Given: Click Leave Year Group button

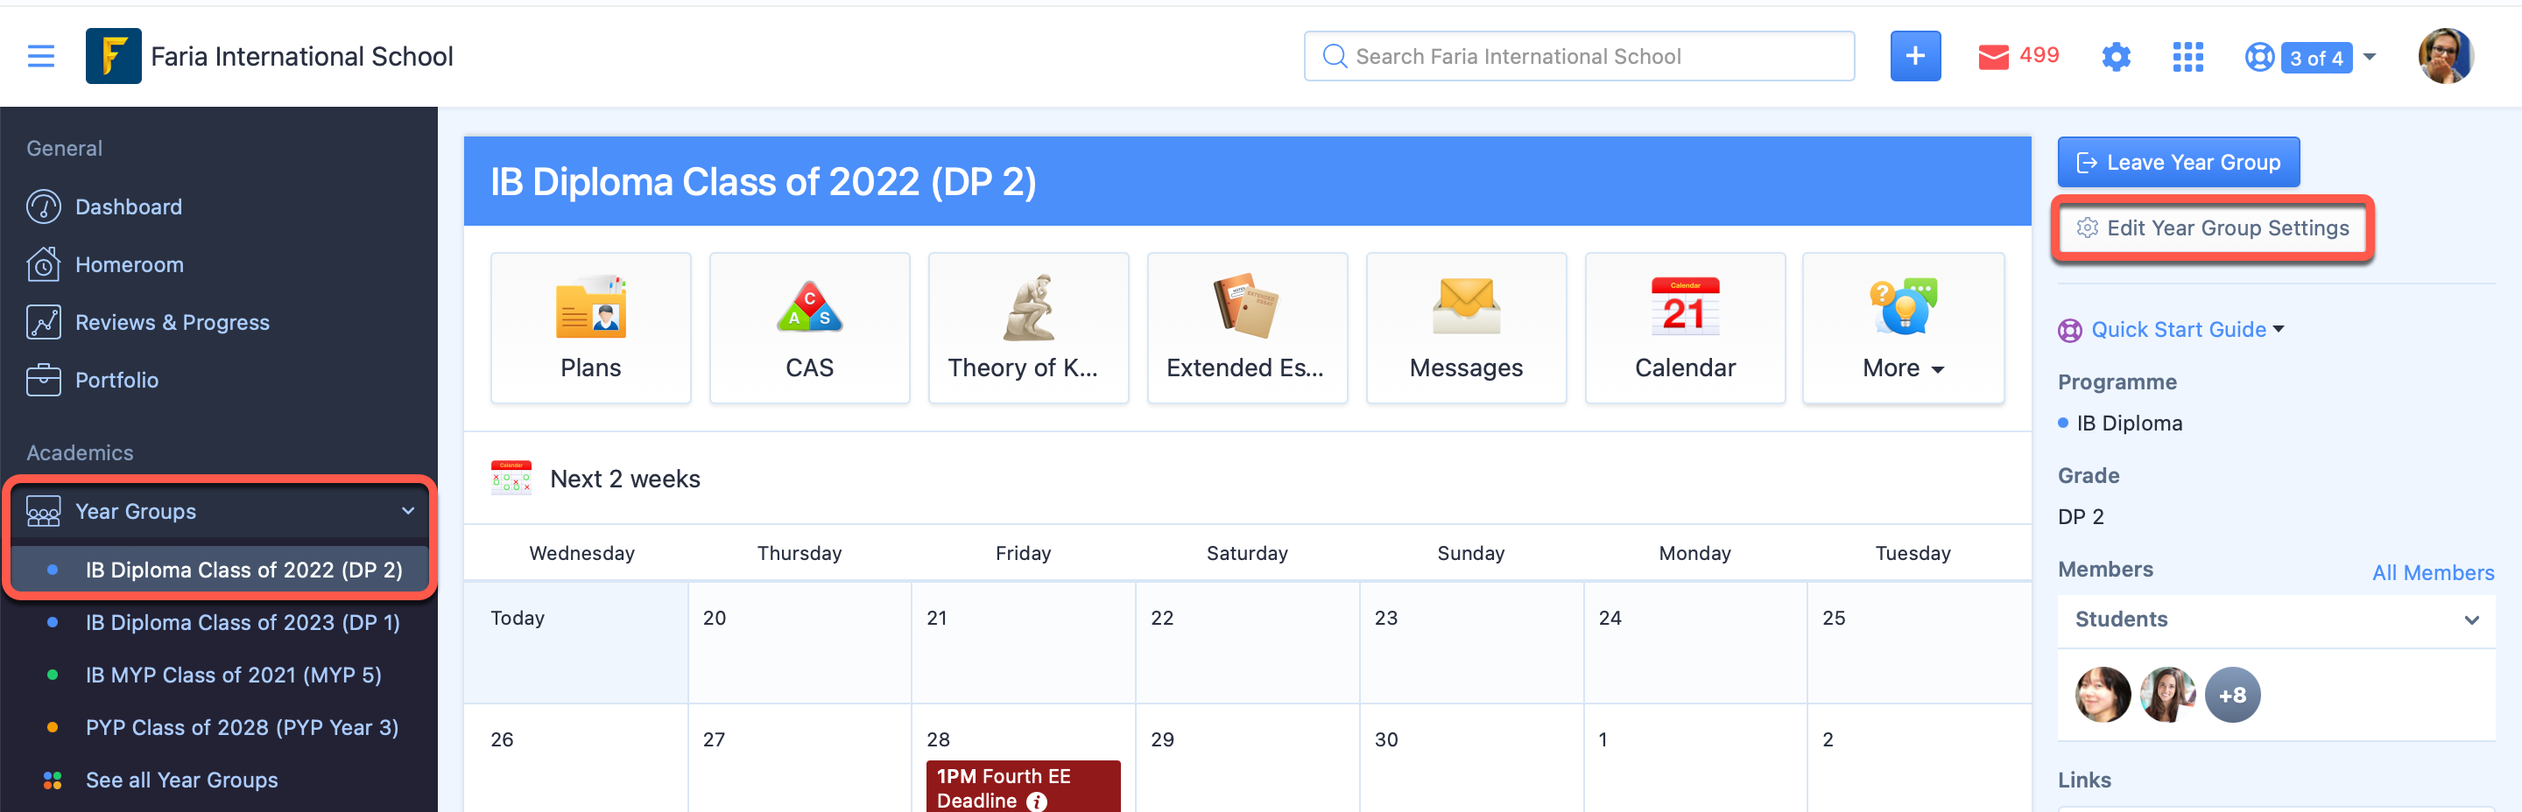Looking at the screenshot, I should click(2177, 163).
